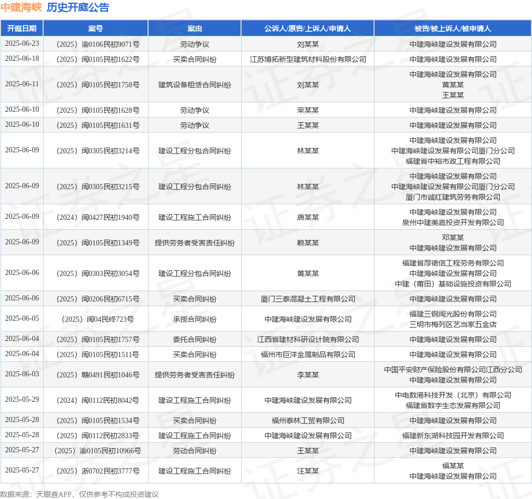Click the 开庭日期 column header
This screenshot has height=499, width=532.
point(22,29)
